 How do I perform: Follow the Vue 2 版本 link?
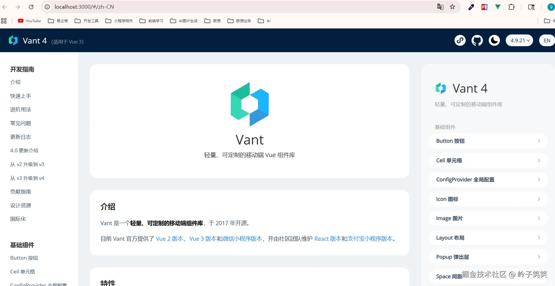click(170, 239)
